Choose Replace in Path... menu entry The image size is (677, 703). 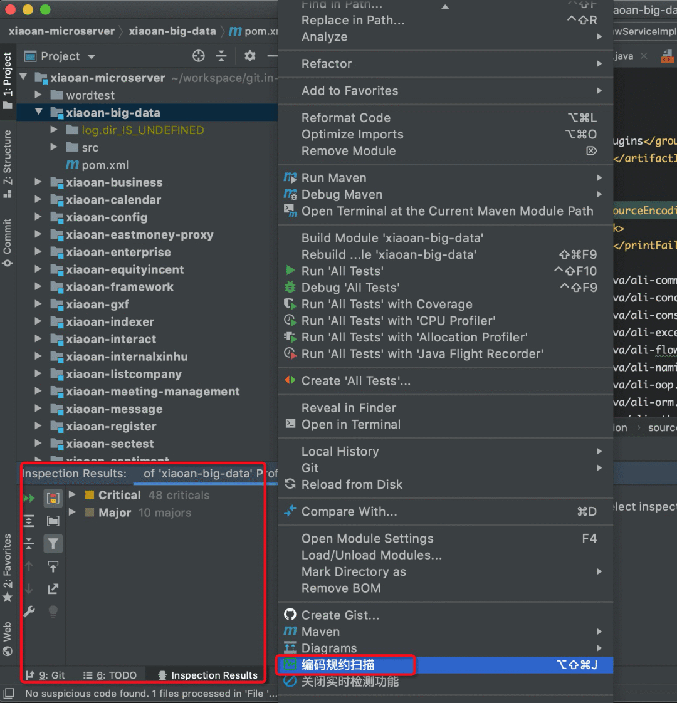click(446, 20)
